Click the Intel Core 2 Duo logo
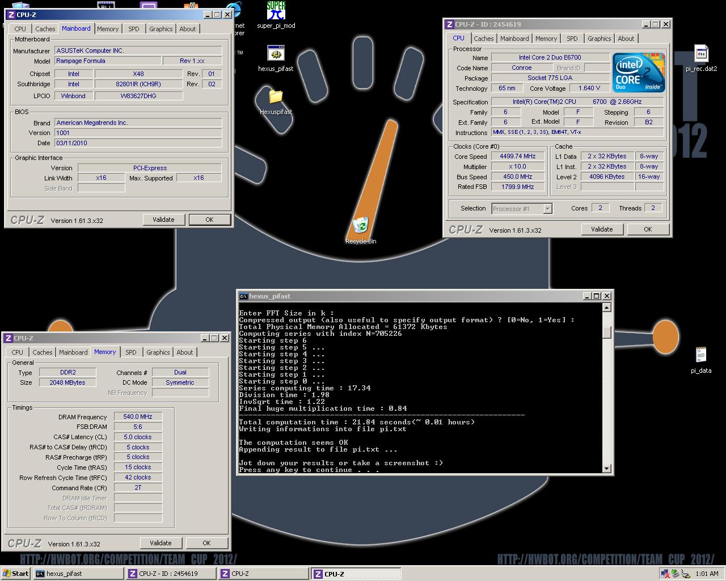Viewport: 726px width, 581px height. 639,73
